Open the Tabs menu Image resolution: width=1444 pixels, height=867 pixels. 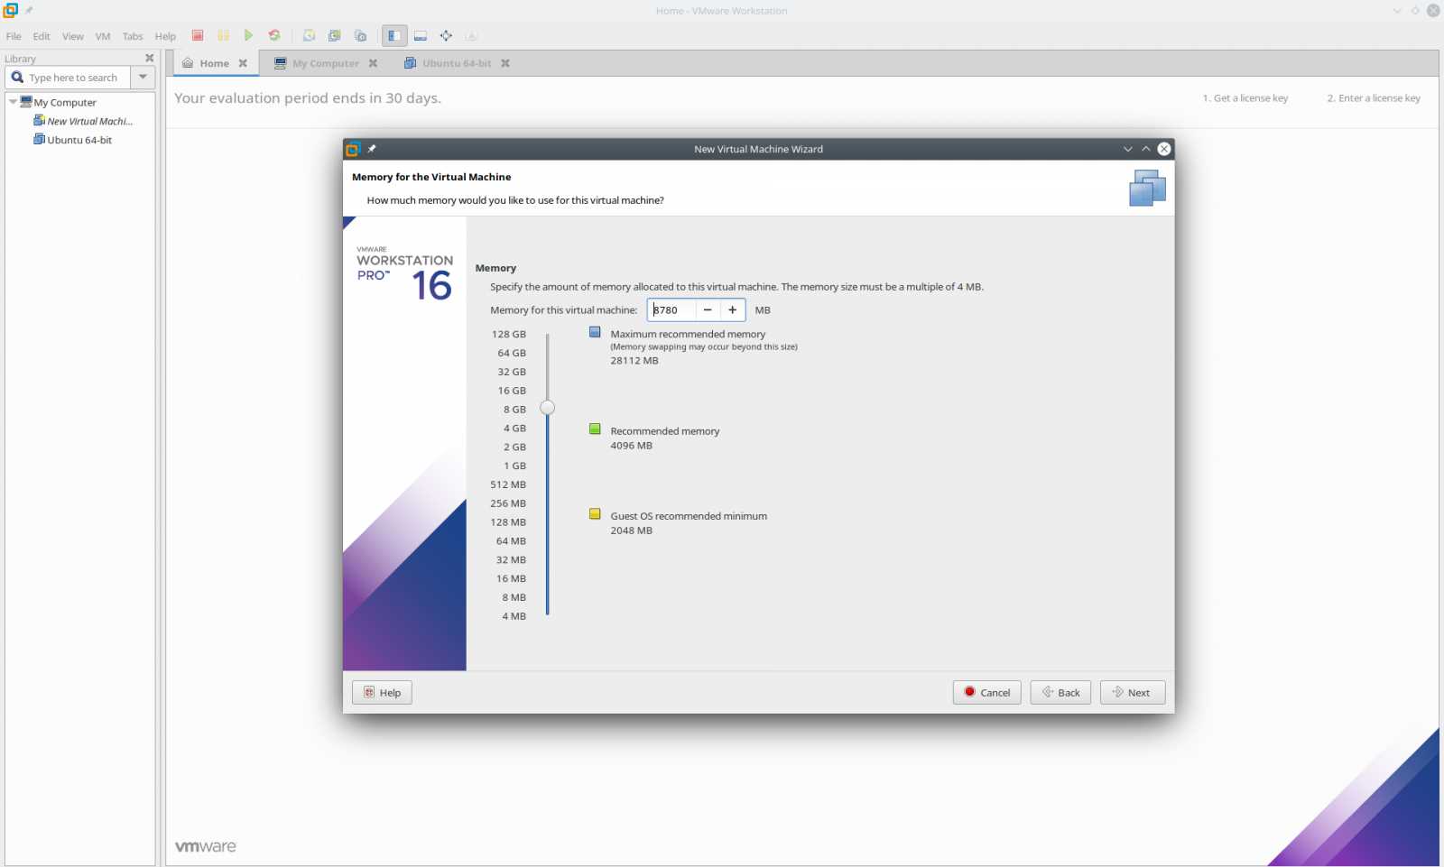pos(133,36)
